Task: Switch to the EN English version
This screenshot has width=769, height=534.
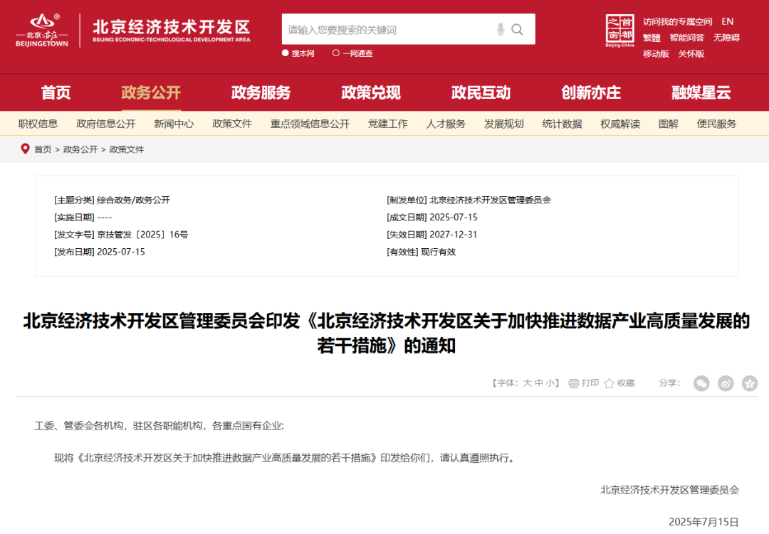Action: click(x=727, y=21)
